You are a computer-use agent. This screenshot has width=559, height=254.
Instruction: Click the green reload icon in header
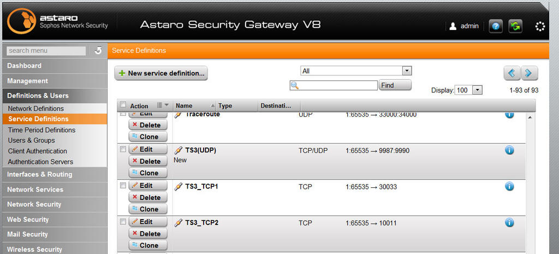(515, 26)
